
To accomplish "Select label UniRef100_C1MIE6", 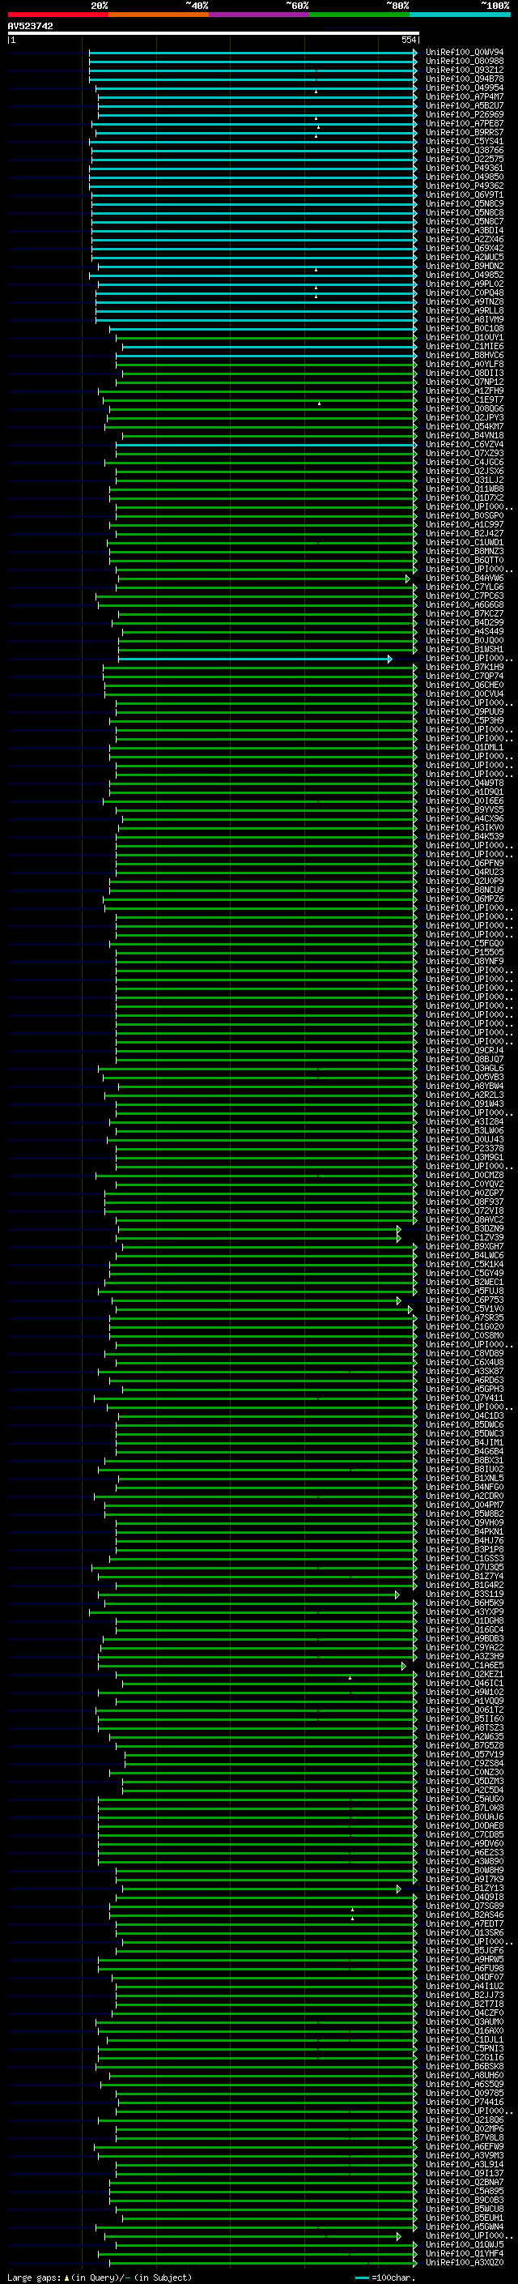I will coord(465,346).
